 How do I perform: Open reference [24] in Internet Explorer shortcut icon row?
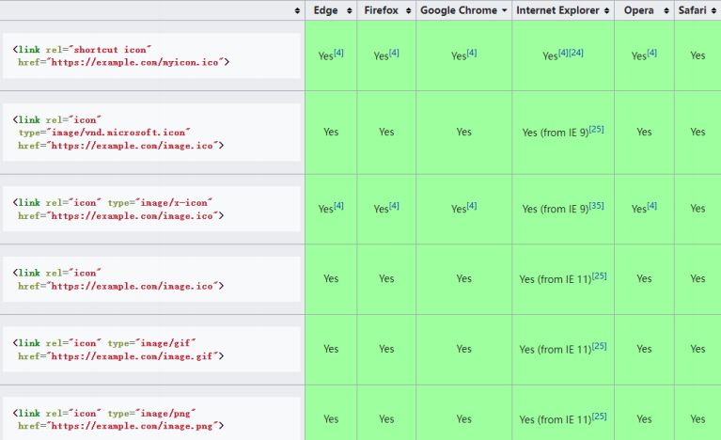(x=576, y=53)
